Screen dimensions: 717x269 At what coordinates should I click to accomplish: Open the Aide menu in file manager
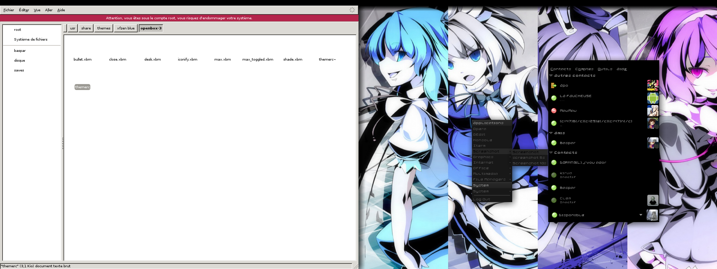61,10
